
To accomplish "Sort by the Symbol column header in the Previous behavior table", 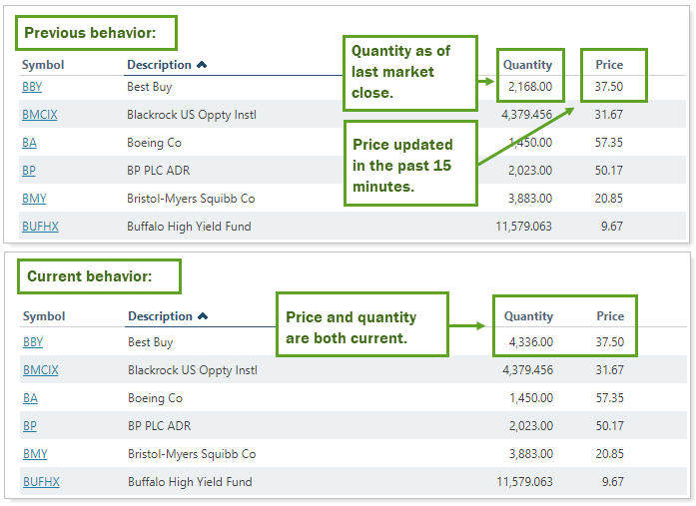I will (43, 65).
